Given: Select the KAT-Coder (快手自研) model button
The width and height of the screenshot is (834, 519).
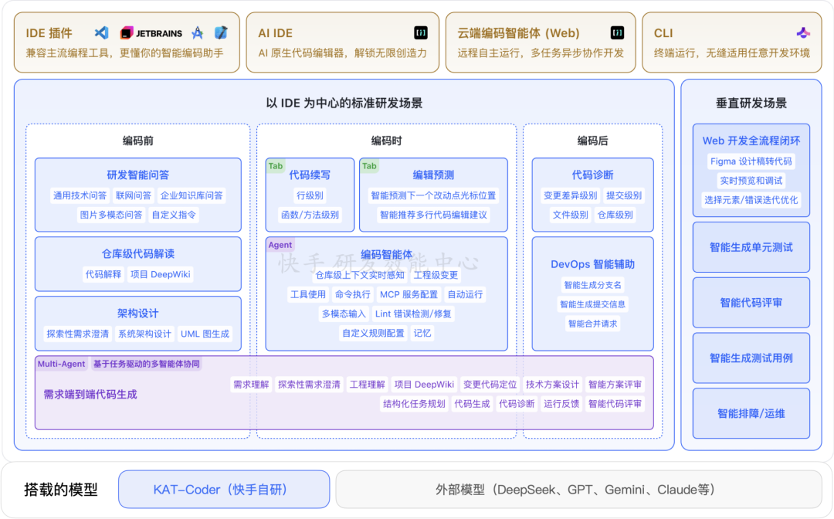Looking at the screenshot, I should [224, 489].
